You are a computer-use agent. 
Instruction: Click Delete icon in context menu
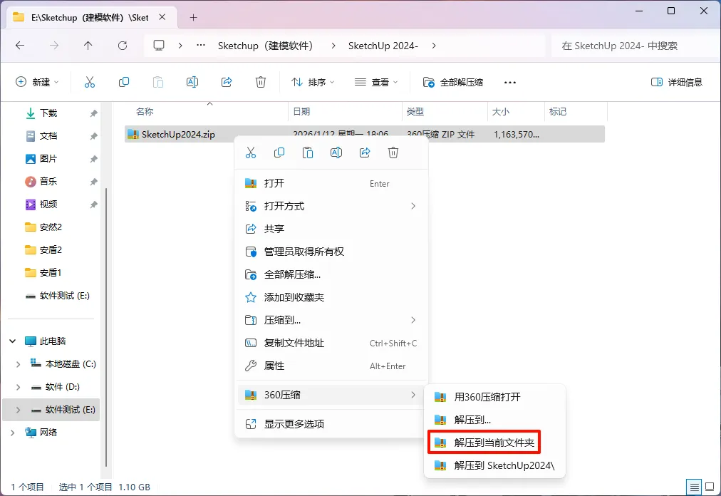[x=393, y=153]
